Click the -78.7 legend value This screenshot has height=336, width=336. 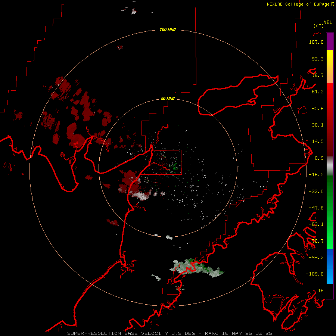[316, 241]
